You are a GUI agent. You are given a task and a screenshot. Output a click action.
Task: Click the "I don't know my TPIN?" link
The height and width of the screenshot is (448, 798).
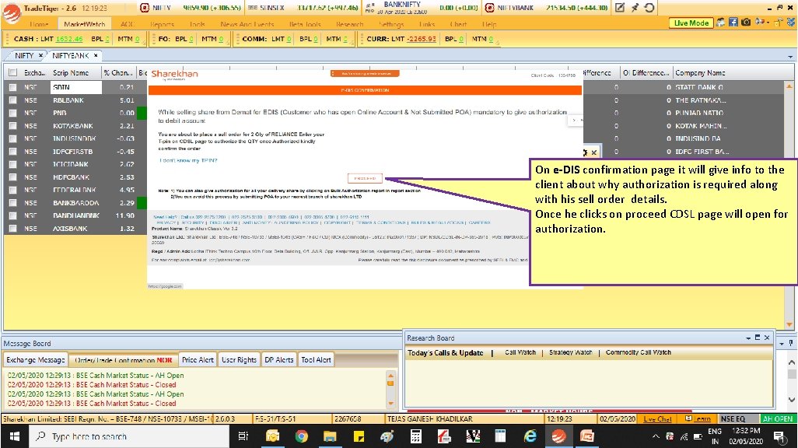point(188,160)
